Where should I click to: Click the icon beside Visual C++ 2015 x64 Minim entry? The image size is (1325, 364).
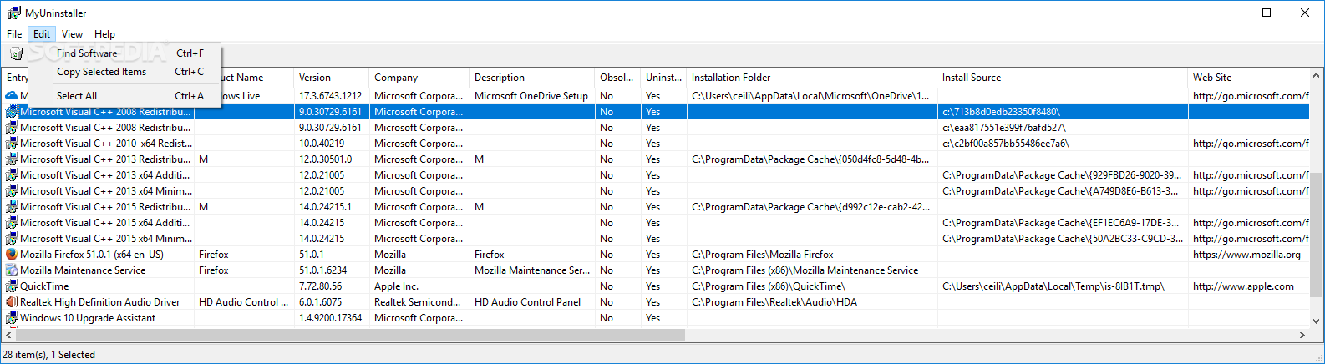12,239
